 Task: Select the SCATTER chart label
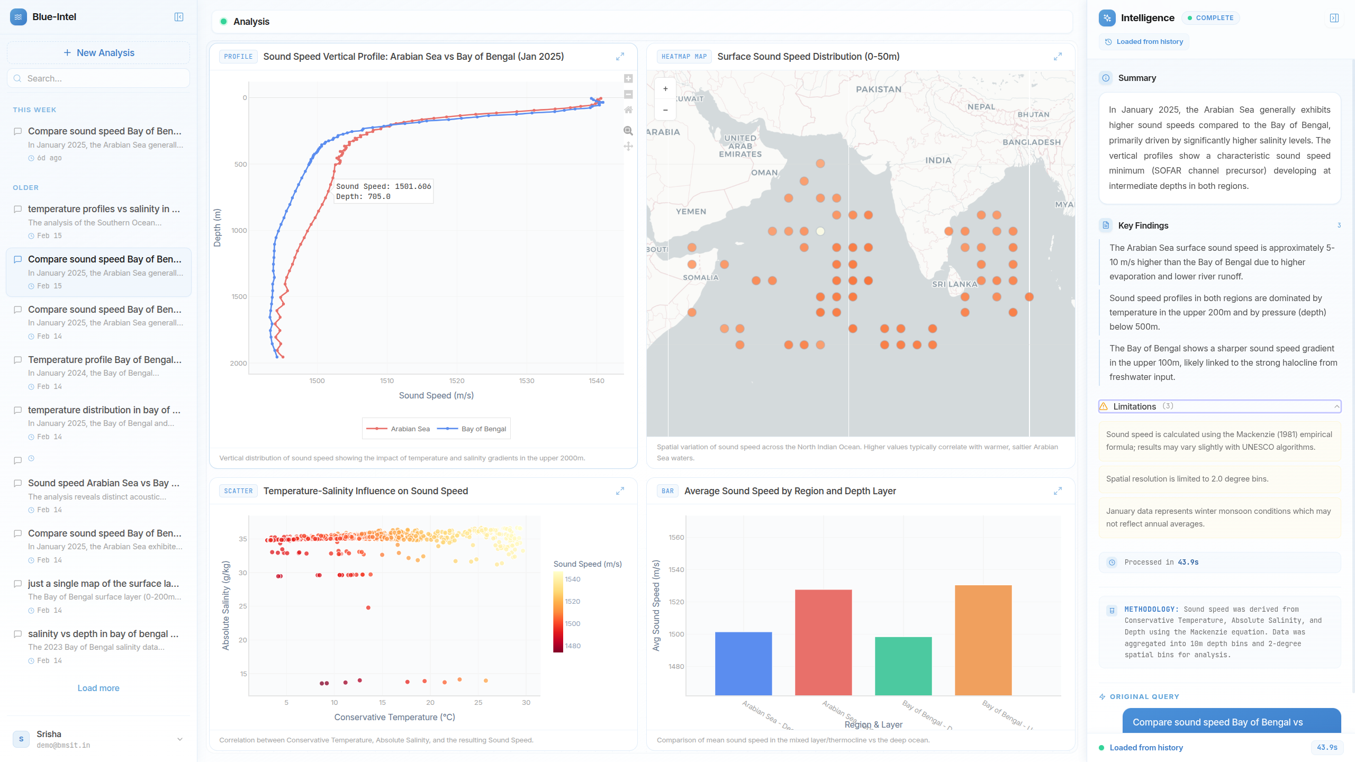238,491
